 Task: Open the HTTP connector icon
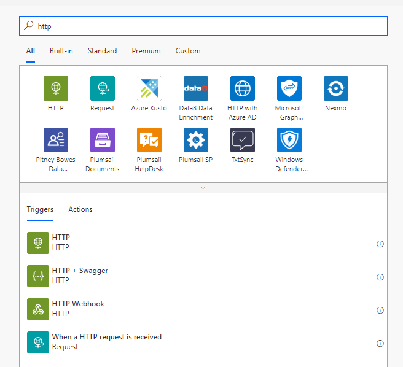(56, 88)
